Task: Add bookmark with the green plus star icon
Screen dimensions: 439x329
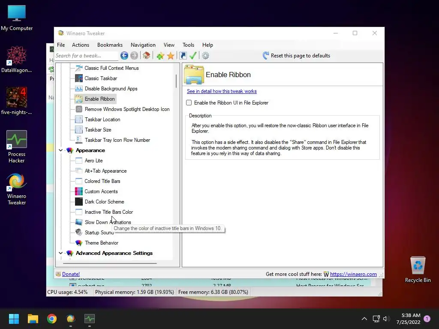Action: 160,56
